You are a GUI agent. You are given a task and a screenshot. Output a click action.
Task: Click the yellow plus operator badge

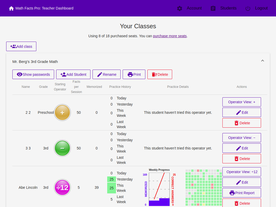pos(62,112)
